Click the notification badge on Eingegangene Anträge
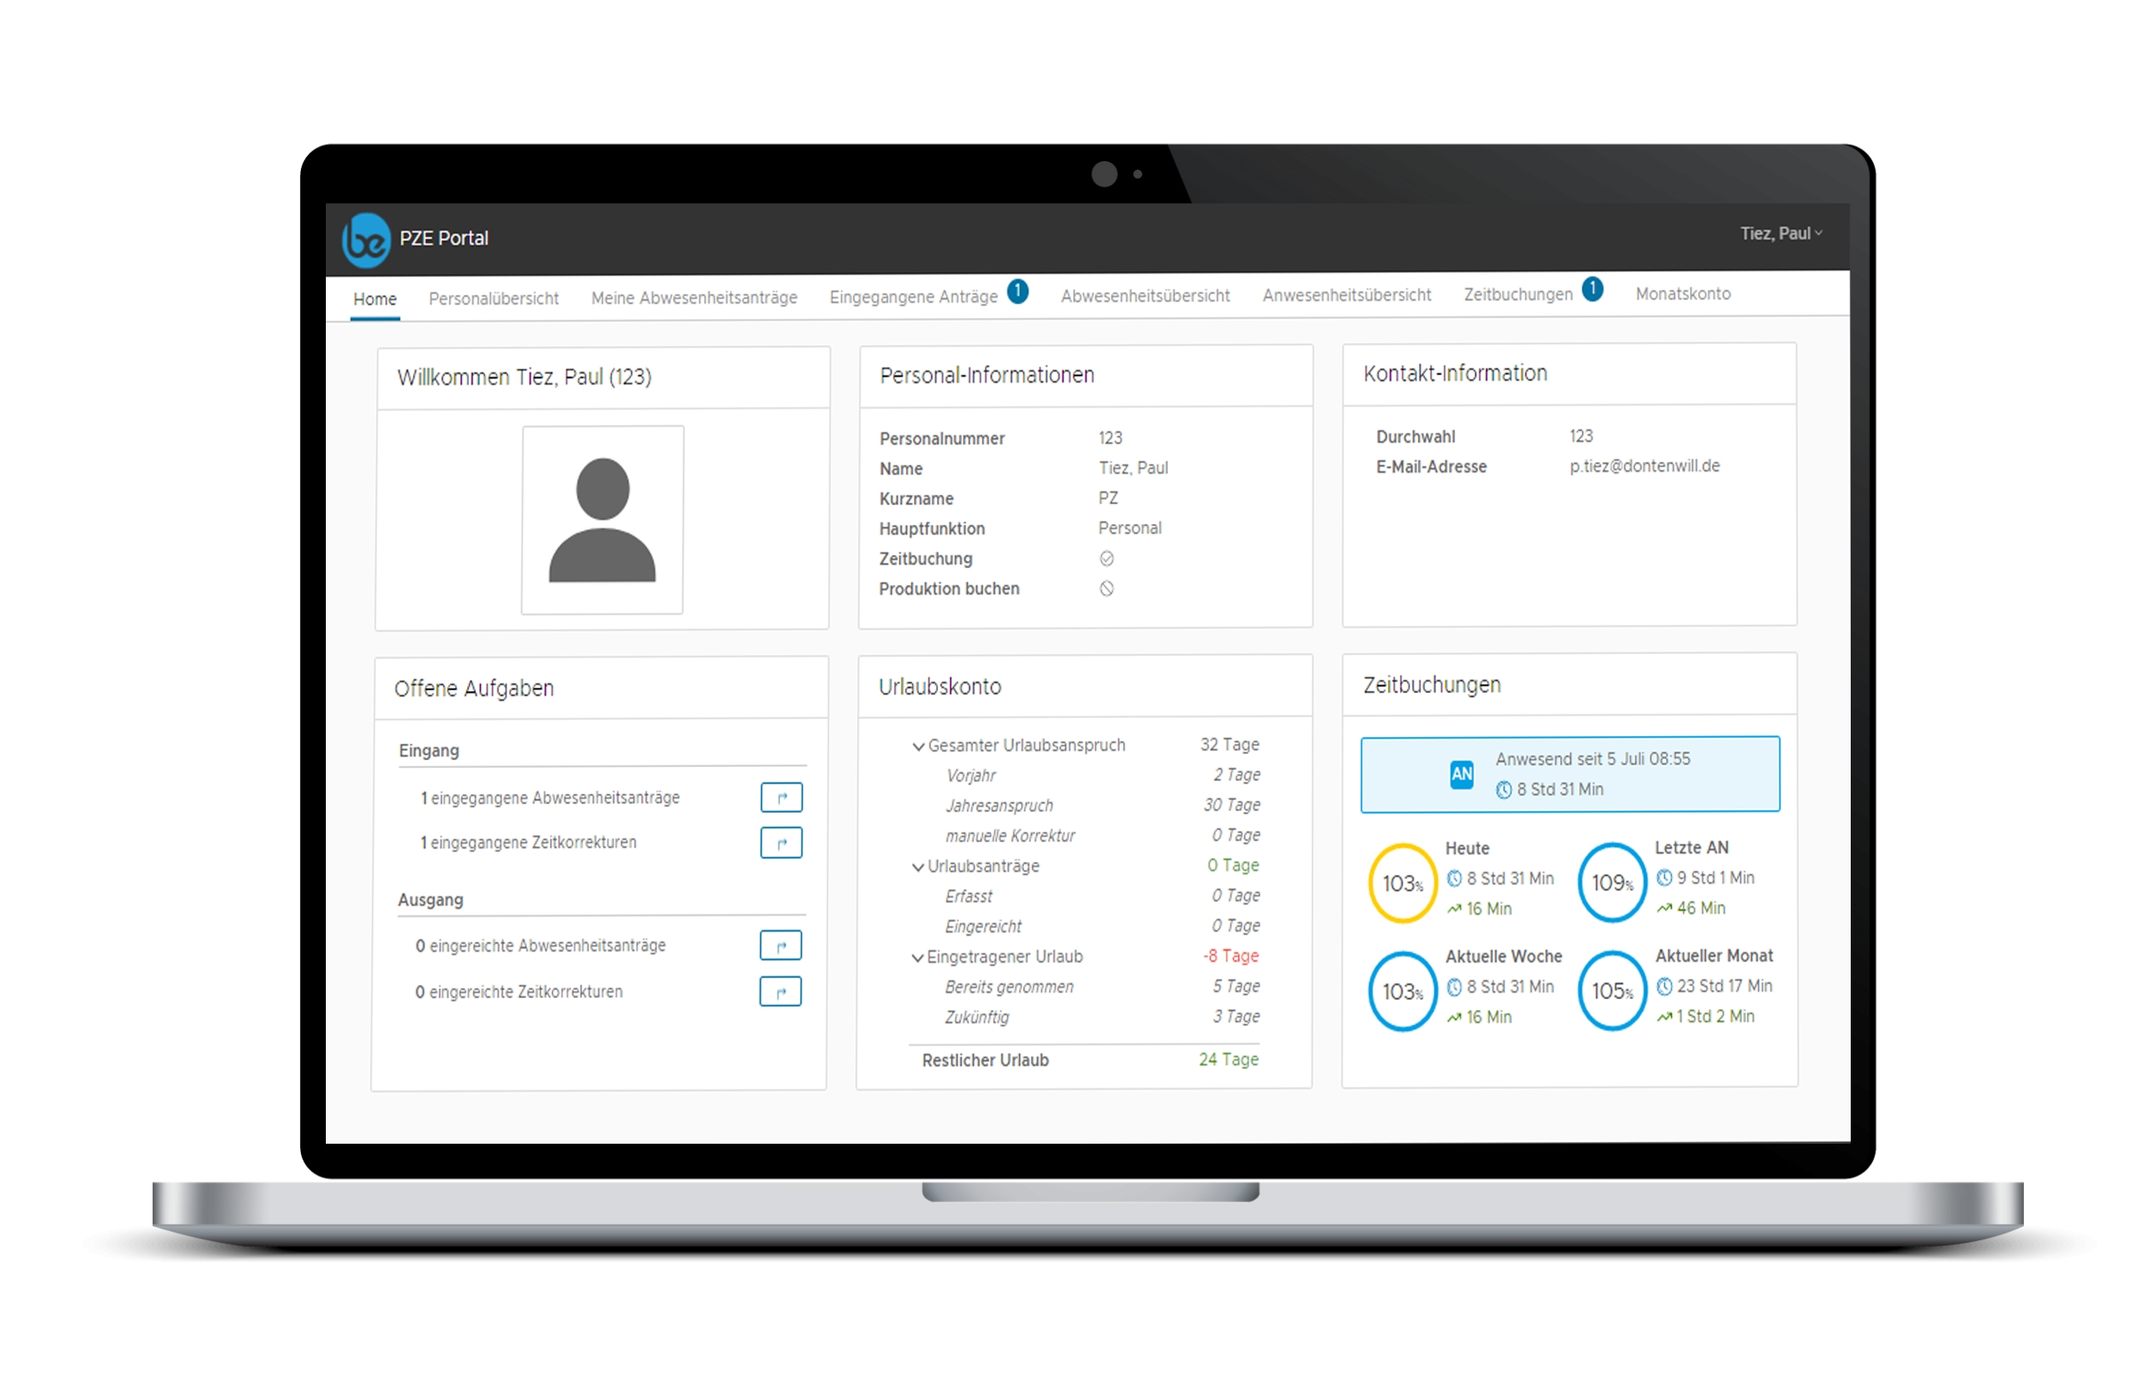The height and width of the screenshot is (1379, 2155). 1018,291
